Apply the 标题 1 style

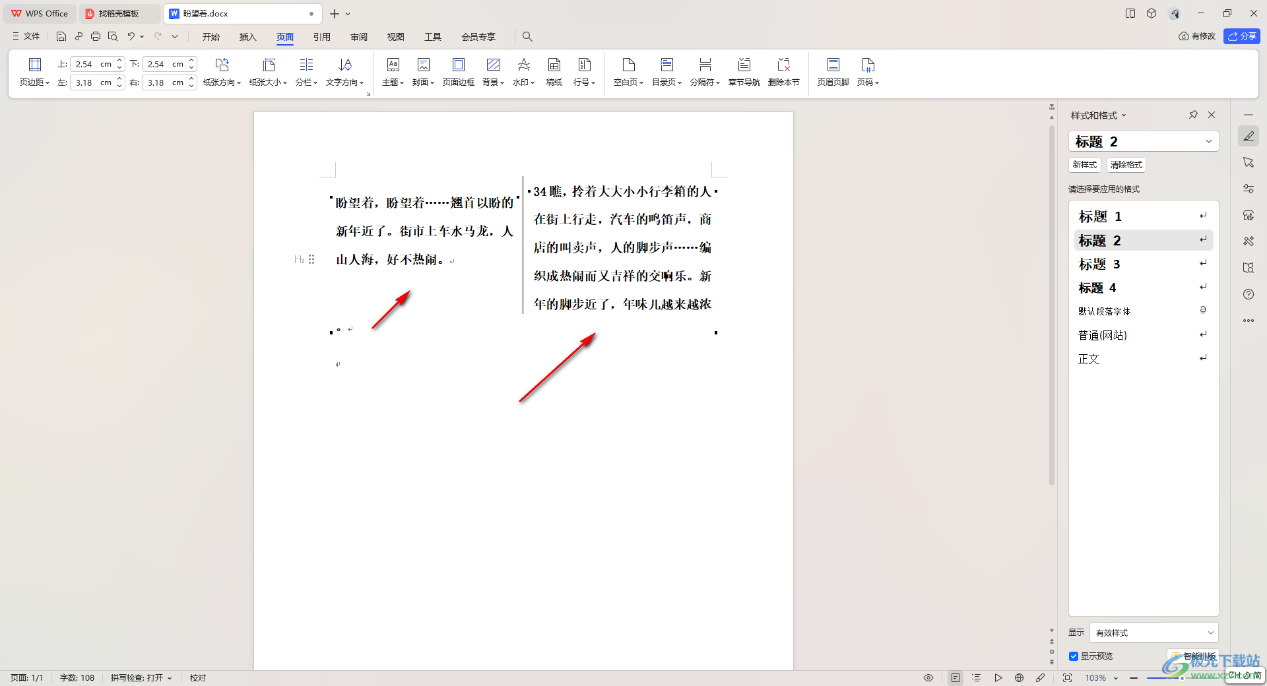1144,216
